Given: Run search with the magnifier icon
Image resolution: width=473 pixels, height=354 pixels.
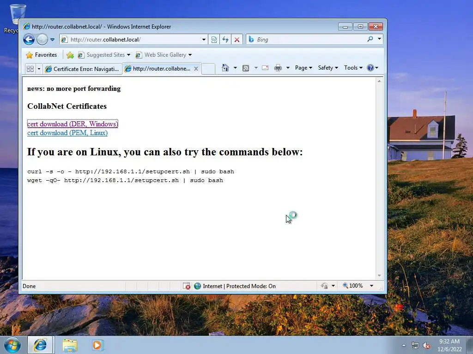Looking at the screenshot, I should point(370,39).
